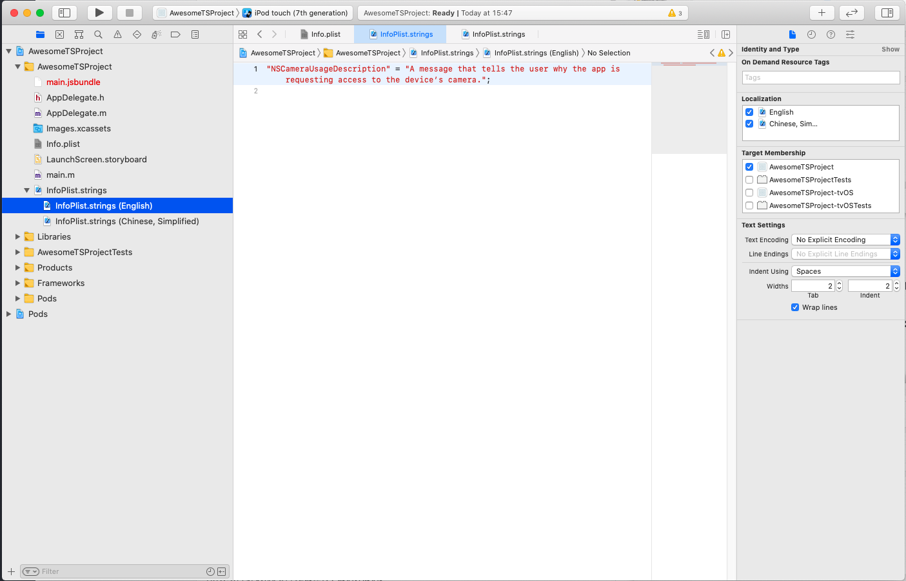906x581 pixels.
Task: Expand the Libraries group
Action: point(17,236)
